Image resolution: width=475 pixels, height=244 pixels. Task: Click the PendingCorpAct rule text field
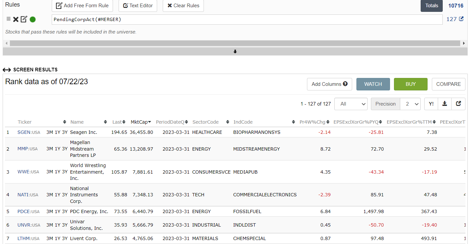(x=247, y=19)
